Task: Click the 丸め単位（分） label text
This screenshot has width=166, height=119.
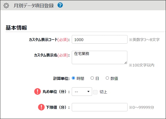Action: (x=56, y=92)
